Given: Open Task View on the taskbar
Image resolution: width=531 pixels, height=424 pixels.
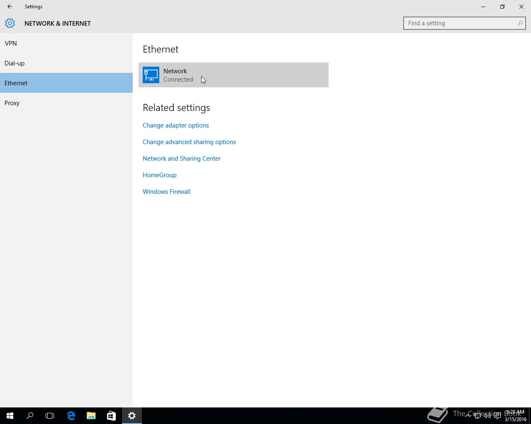Looking at the screenshot, I should click(x=50, y=416).
